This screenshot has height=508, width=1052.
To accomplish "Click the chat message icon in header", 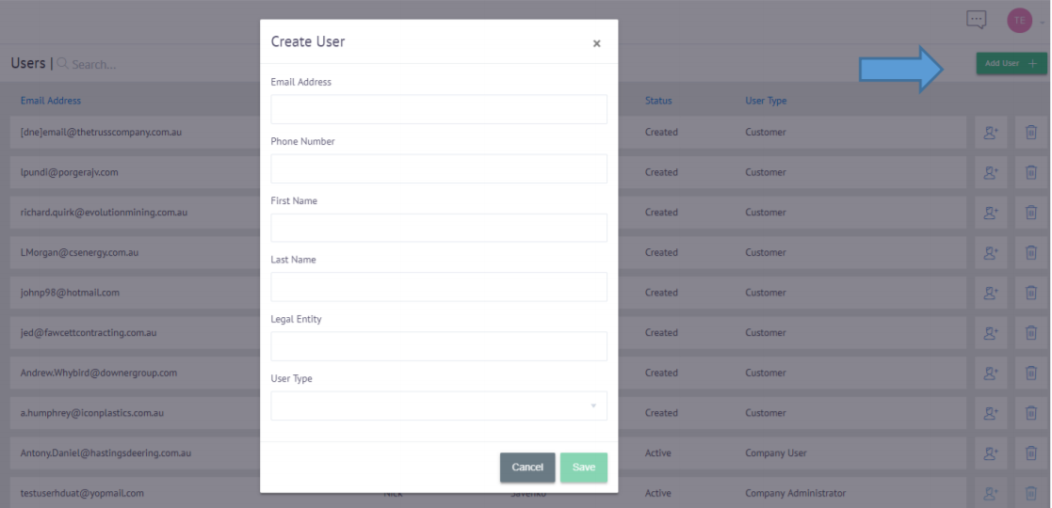I will click(x=976, y=20).
